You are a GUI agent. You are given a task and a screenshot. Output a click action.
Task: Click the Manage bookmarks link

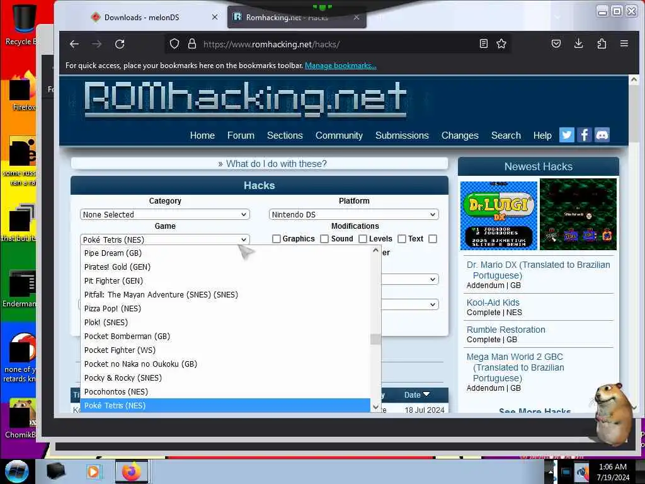[x=341, y=66]
